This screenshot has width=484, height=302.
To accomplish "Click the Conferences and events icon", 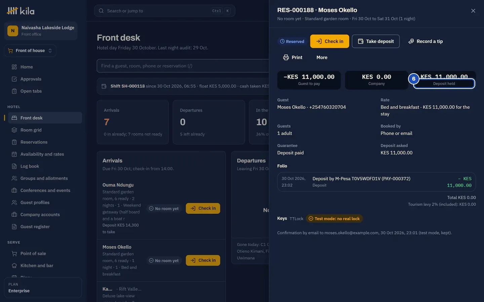I will tap(14, 190).
